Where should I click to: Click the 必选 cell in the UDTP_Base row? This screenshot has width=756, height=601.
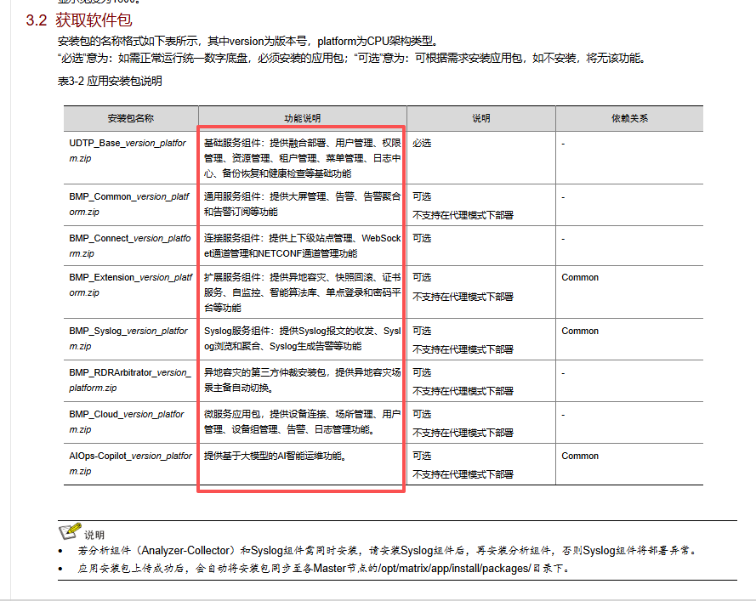point(422,144)
